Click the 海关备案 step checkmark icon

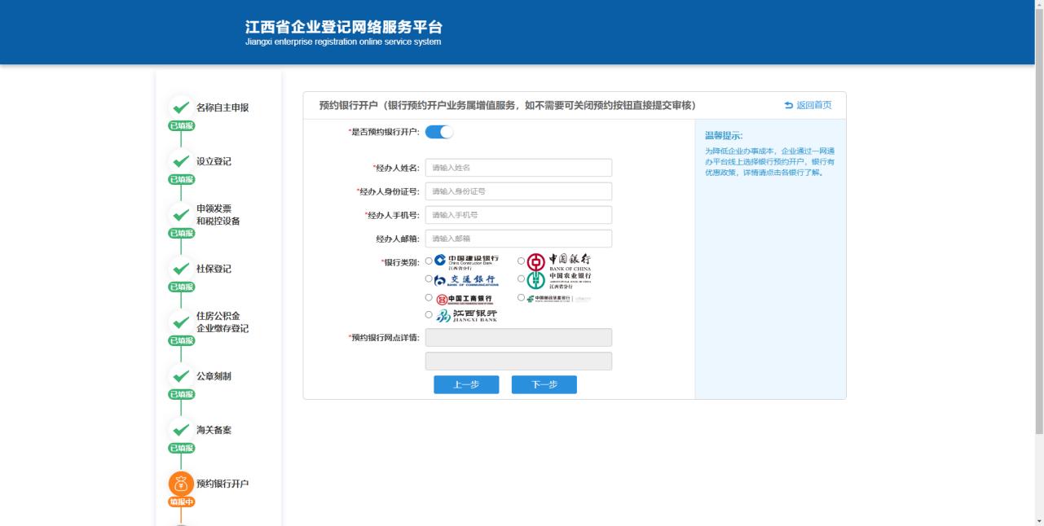click(x=181, y=430)
